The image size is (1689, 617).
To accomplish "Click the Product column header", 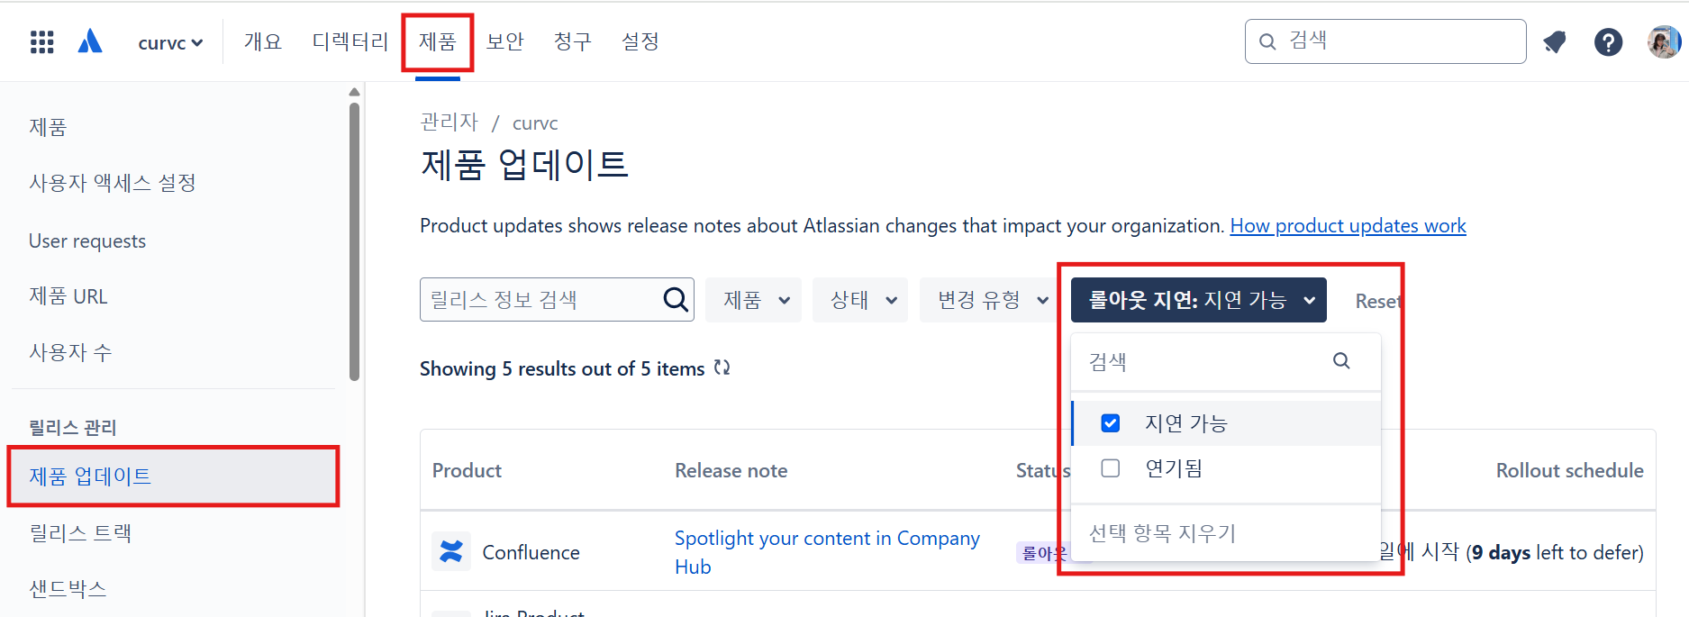I will pos(467,470).
